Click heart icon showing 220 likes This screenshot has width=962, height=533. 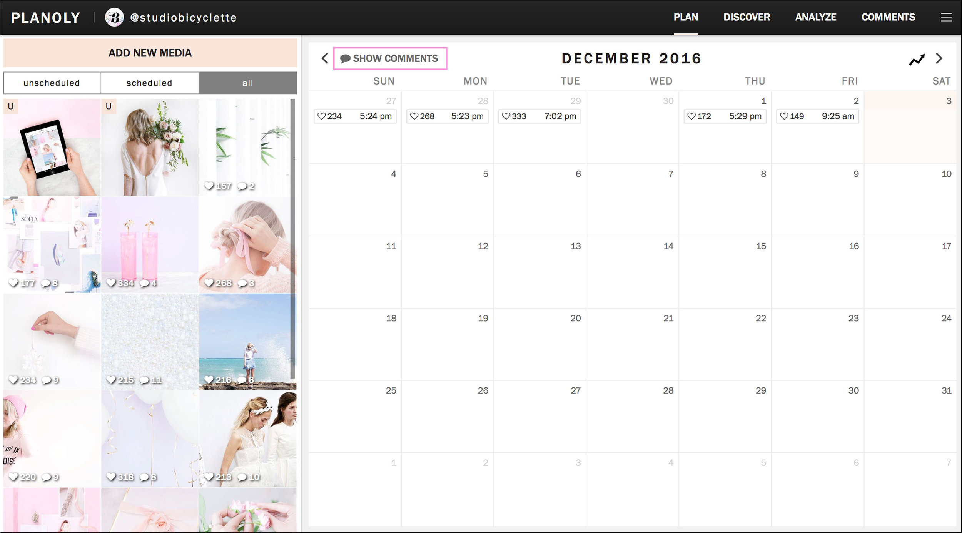(13, 477)
